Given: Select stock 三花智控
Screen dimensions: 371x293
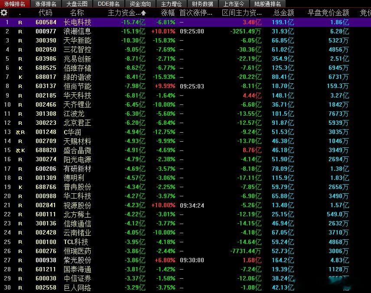Looking at the screenshot, I should [x=78, y=50].
